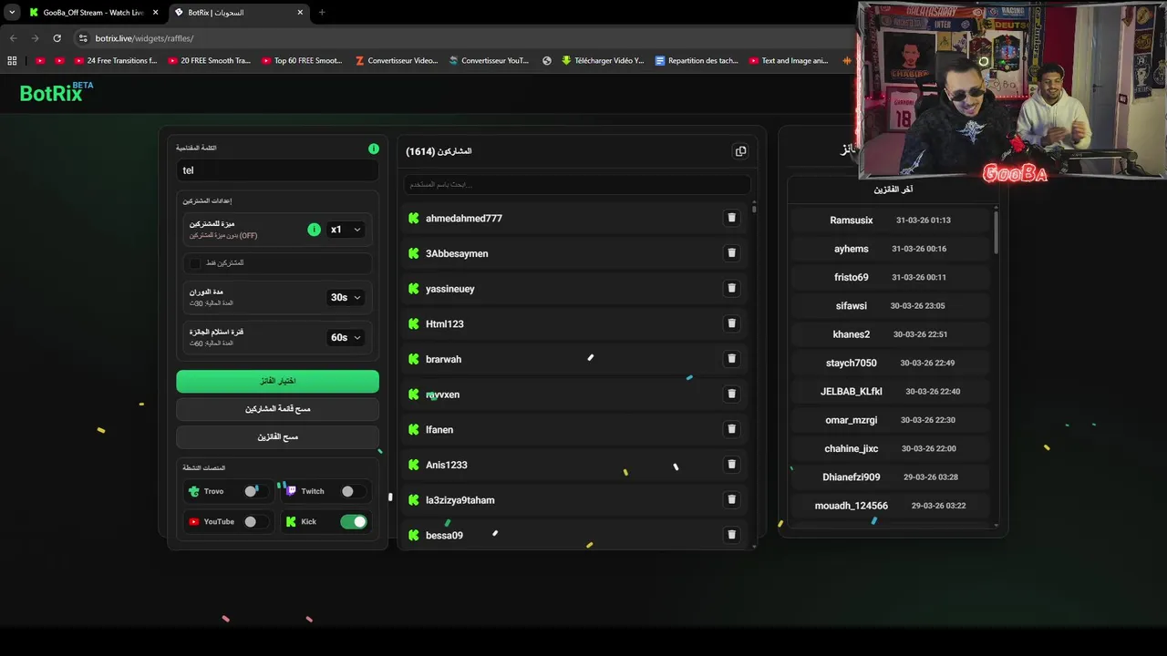Open new browser tab with plus icon

322,13
